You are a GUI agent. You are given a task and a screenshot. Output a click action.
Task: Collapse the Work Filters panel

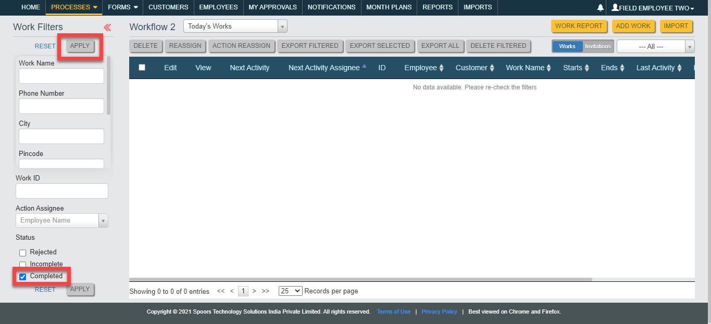pos(107,28)
